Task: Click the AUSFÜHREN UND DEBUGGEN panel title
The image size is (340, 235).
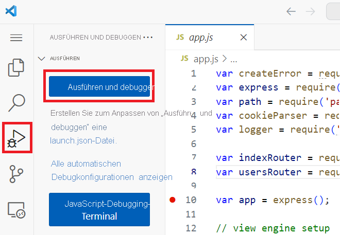Action: [x=95, y=38]
